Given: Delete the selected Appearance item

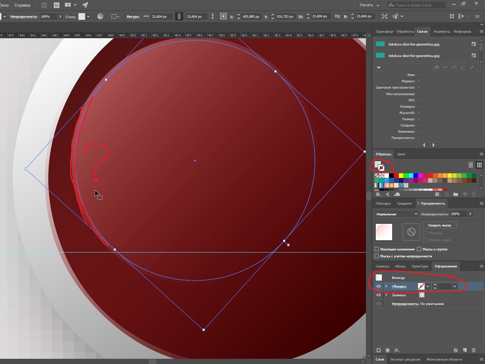Looking at the screenshot, I should pyautogui.click(x=474, y=350).
